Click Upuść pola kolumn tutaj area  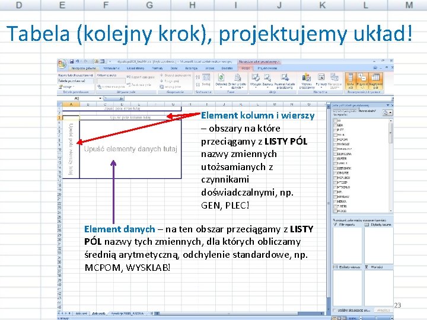[130, 117]
